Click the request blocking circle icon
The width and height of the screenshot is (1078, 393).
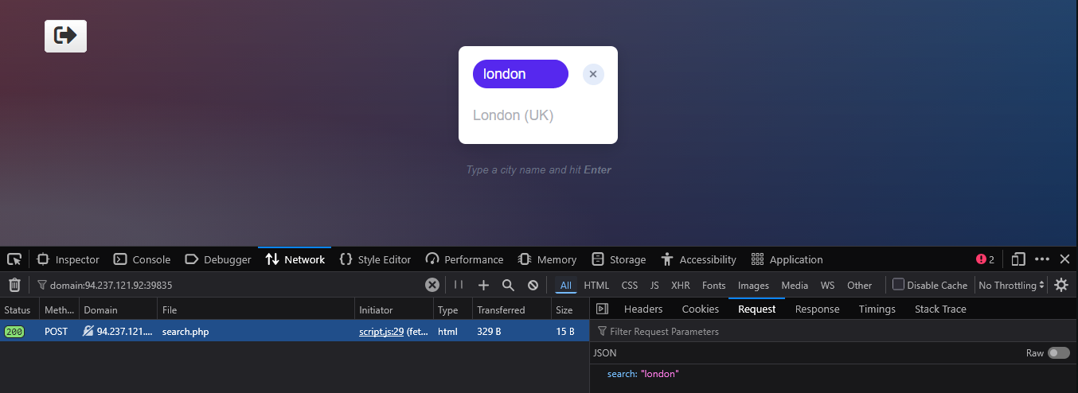point(533,285)
